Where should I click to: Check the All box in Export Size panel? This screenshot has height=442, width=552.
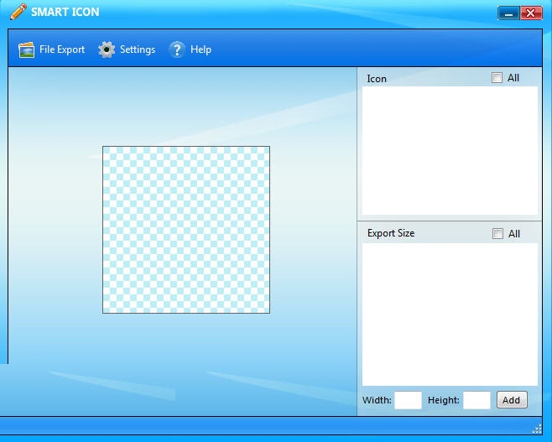tap(497, 234)
